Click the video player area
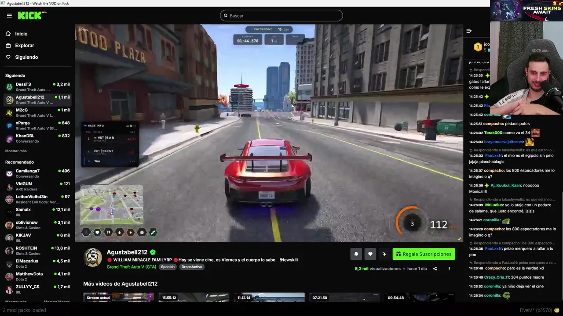Viewport: 563px width, 316px height. pyautogui.click(x=269, y=133)
